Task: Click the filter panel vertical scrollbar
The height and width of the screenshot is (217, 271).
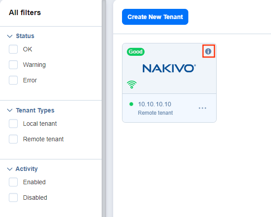Action: 104,108
